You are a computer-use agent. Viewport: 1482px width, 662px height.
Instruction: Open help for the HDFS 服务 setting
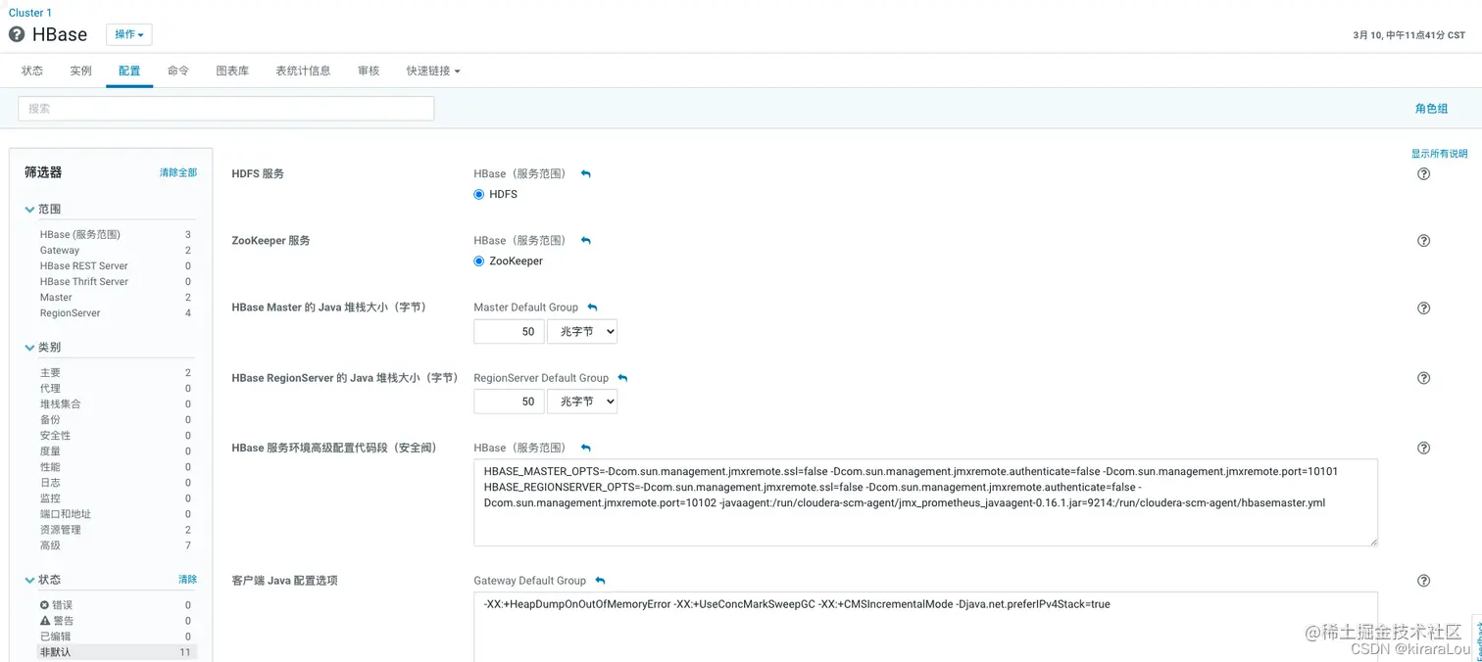click(1423, 173)
